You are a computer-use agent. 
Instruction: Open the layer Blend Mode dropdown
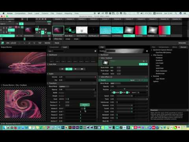tap(64, 86)
